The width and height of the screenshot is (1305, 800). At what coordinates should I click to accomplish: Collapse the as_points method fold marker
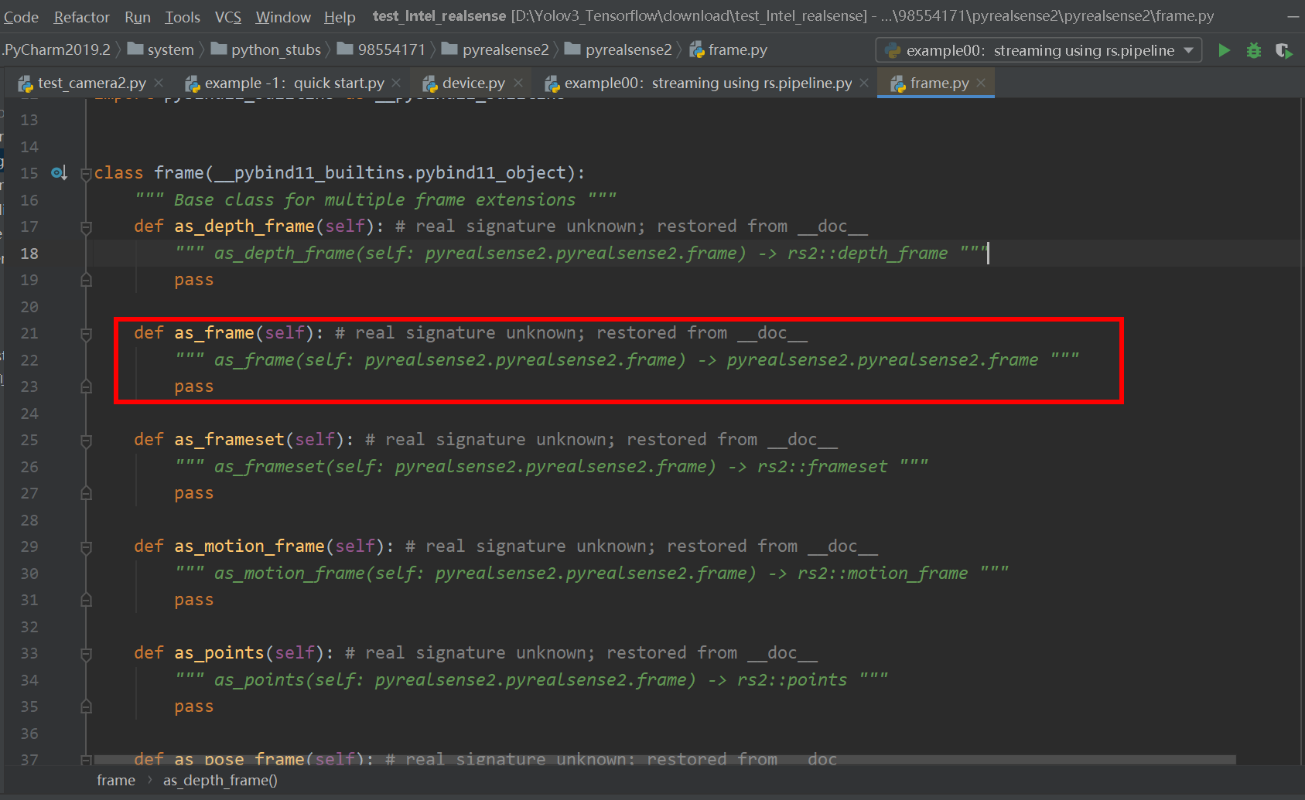(x=85, y=653)
